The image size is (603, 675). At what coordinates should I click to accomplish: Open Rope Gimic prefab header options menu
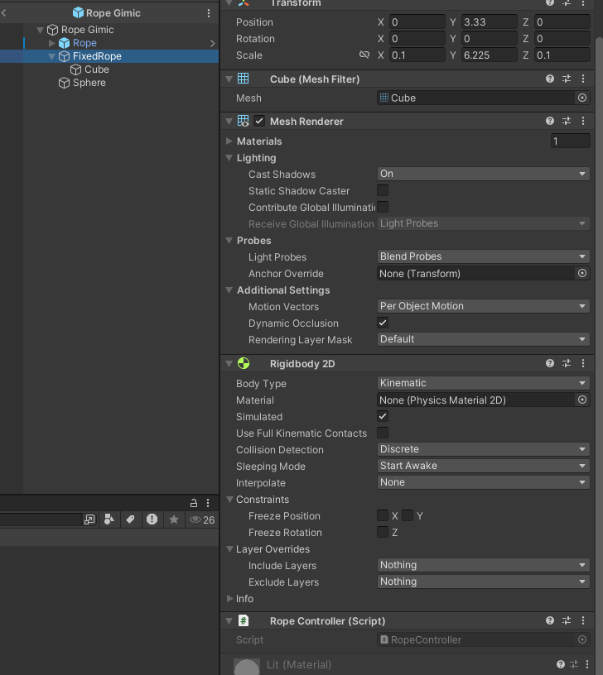(x=209, y=13)
